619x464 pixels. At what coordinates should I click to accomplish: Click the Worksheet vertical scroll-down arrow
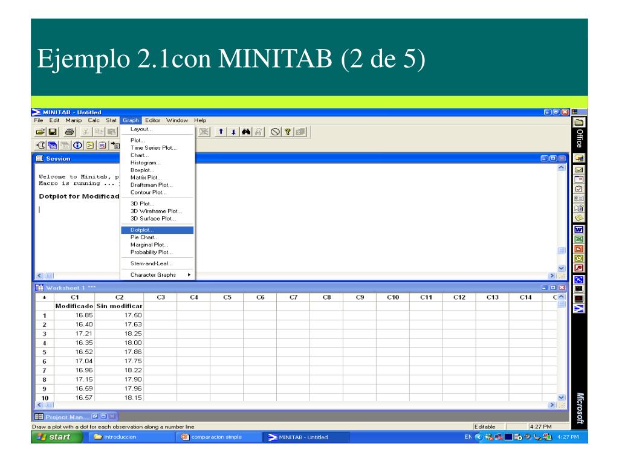[562, 398]
